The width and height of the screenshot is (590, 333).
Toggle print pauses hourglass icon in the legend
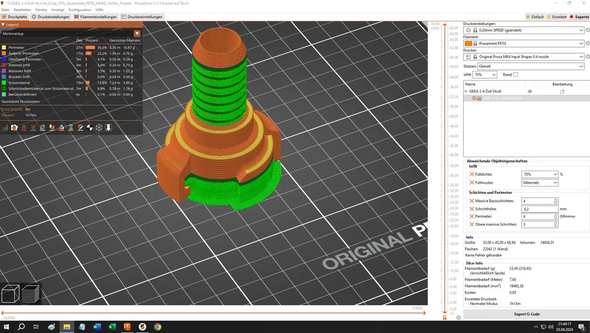tap(71, 128)
